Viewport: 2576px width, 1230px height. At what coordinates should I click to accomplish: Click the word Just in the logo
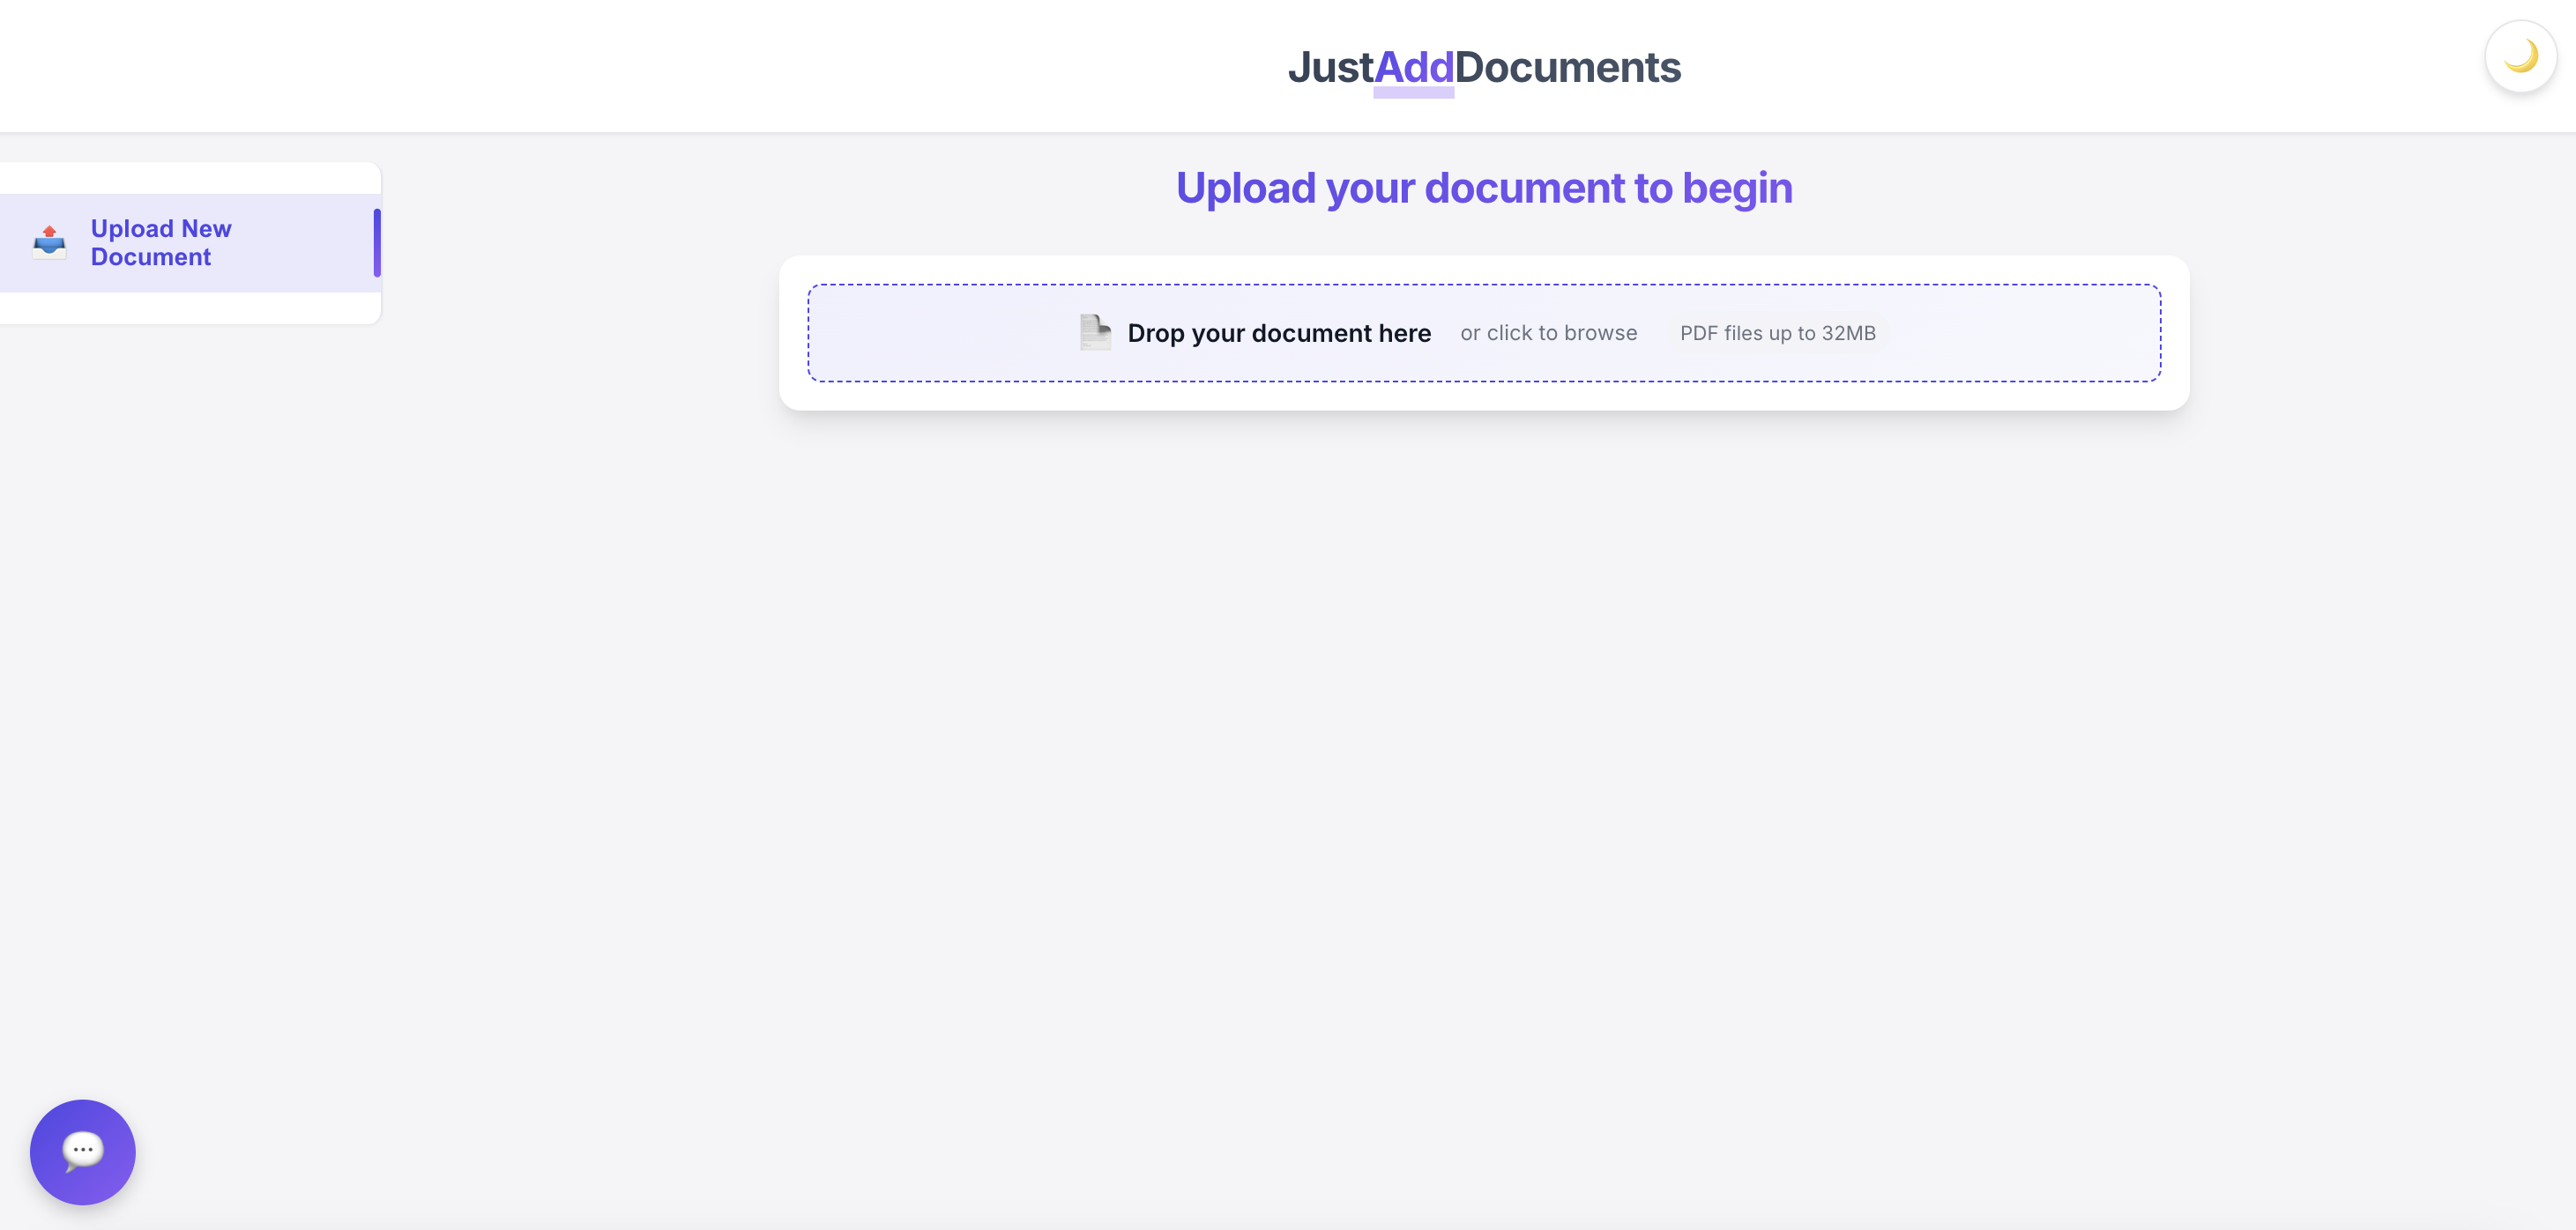(1330, 67)
